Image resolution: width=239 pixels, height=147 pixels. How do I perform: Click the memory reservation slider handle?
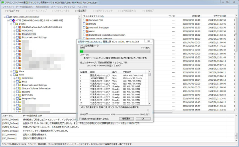tap(148, 110)
